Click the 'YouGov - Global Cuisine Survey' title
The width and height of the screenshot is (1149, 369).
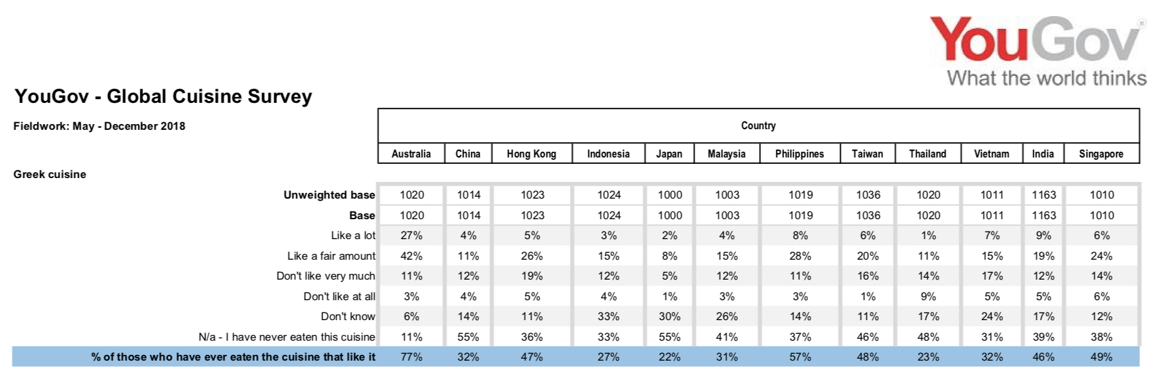point(163,96)
